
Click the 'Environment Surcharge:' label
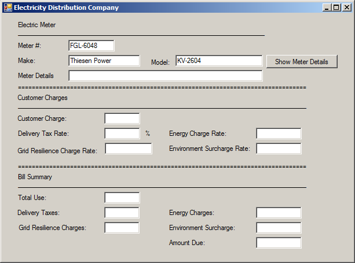pos(202,228)
